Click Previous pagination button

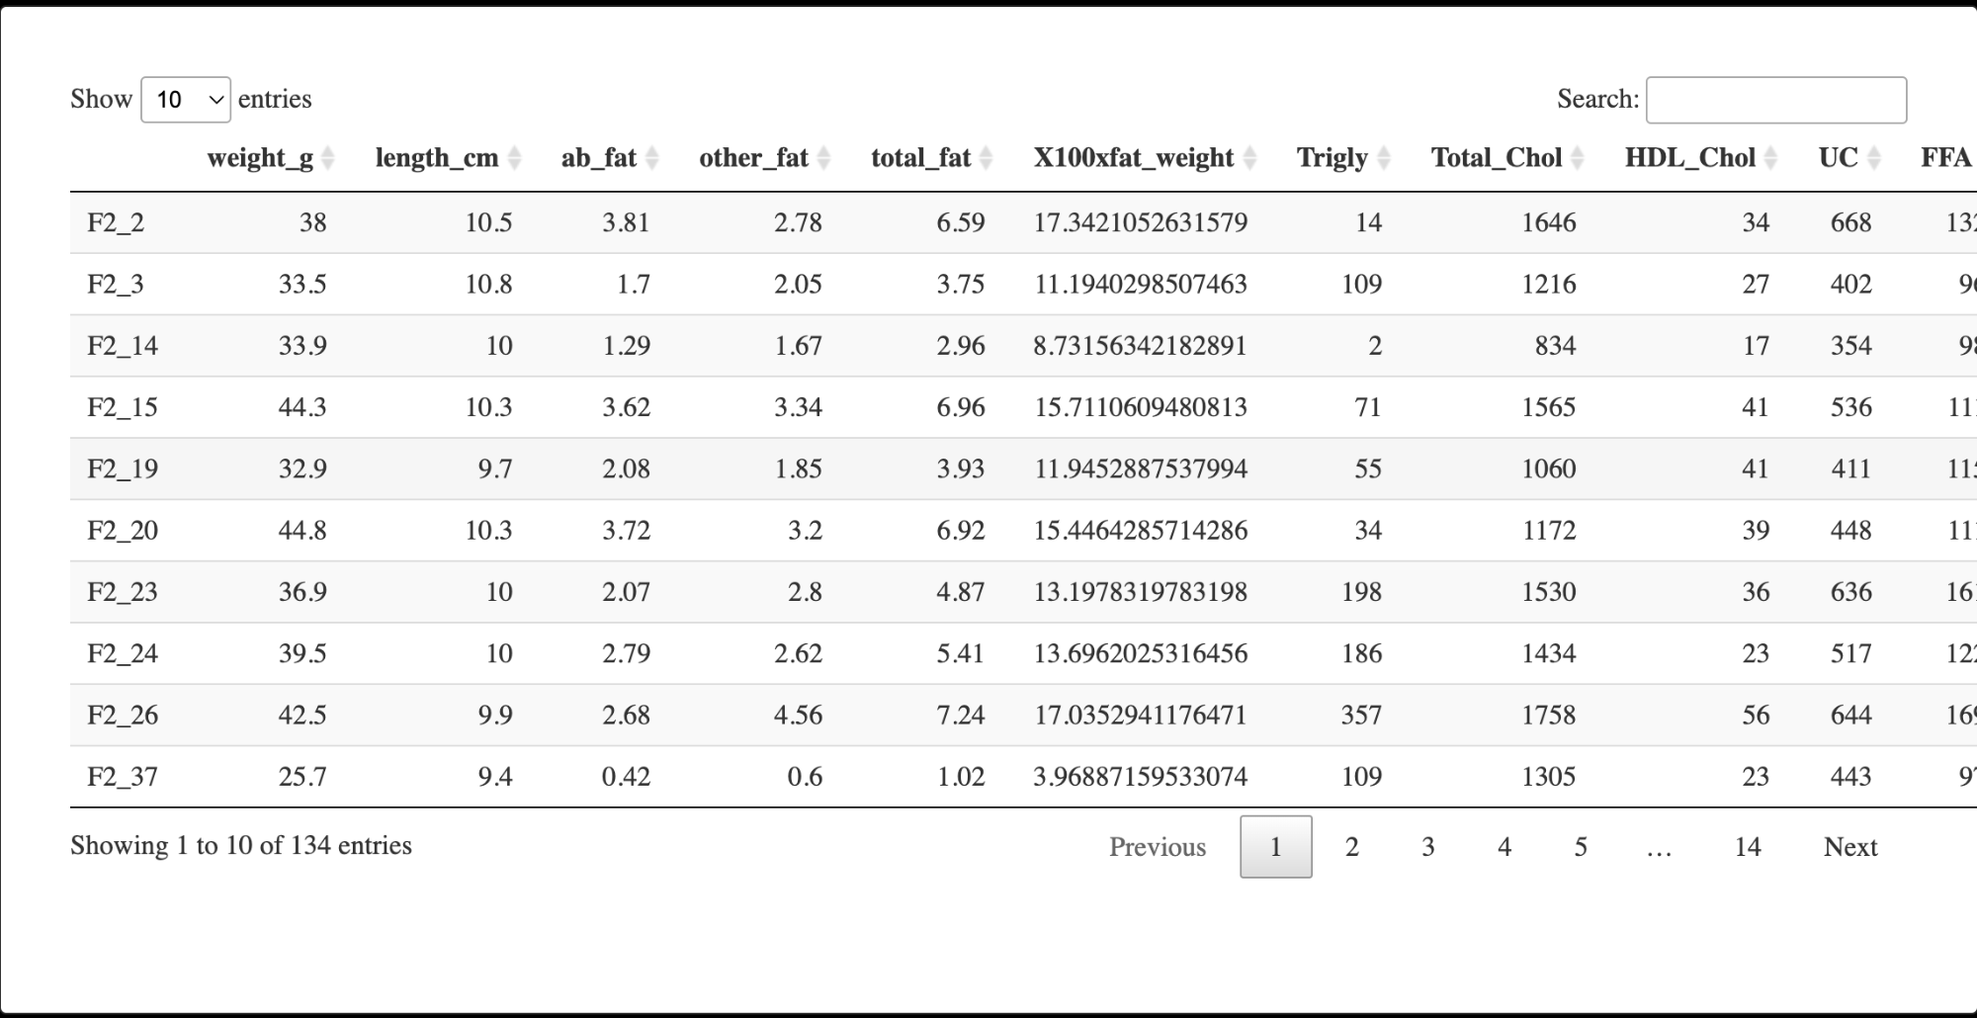tap(1158, 847)
